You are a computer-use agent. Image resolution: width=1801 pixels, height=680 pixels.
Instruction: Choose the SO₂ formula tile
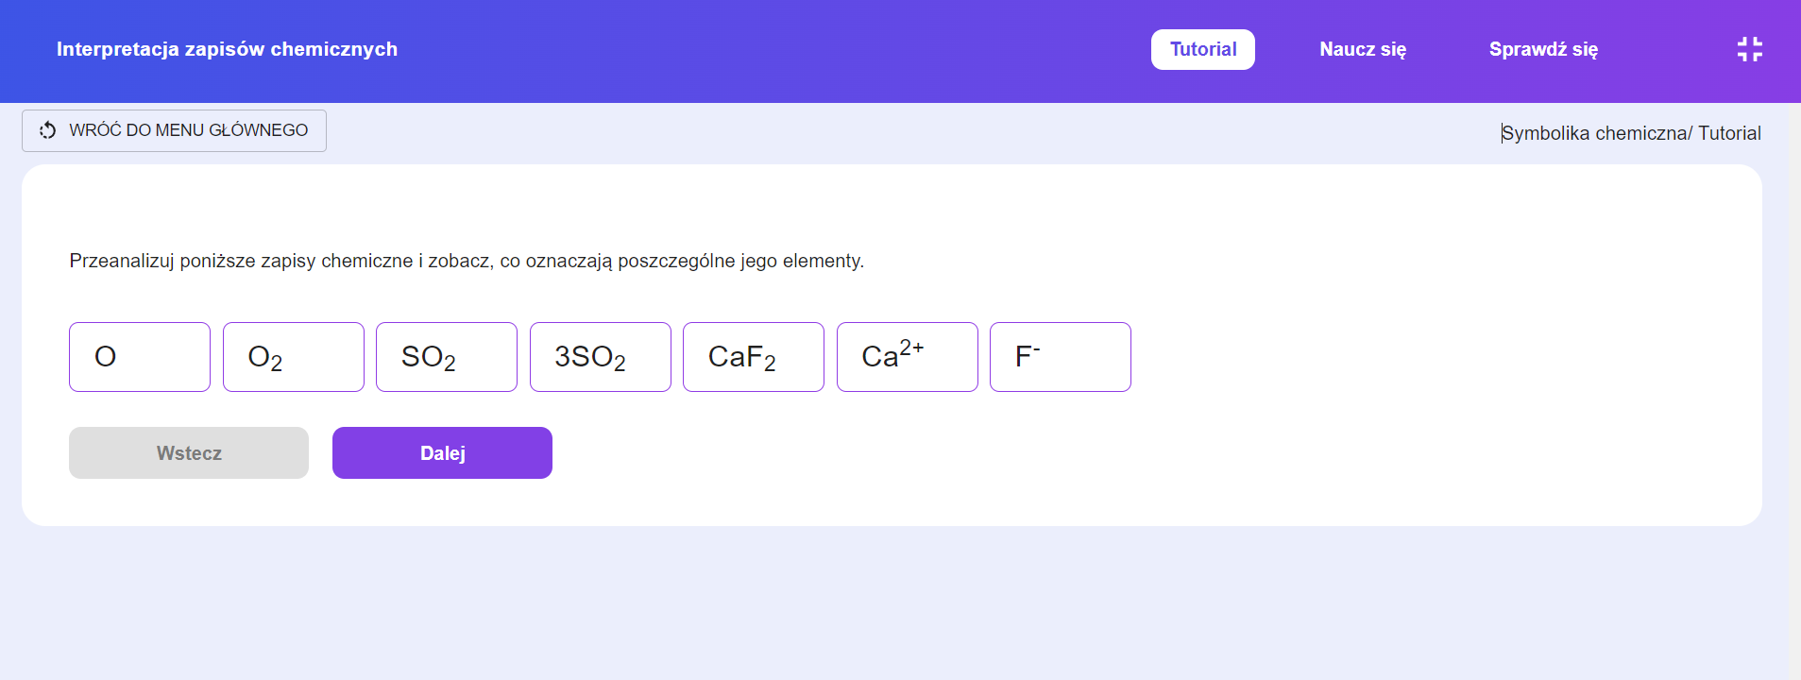pos(446,357)
